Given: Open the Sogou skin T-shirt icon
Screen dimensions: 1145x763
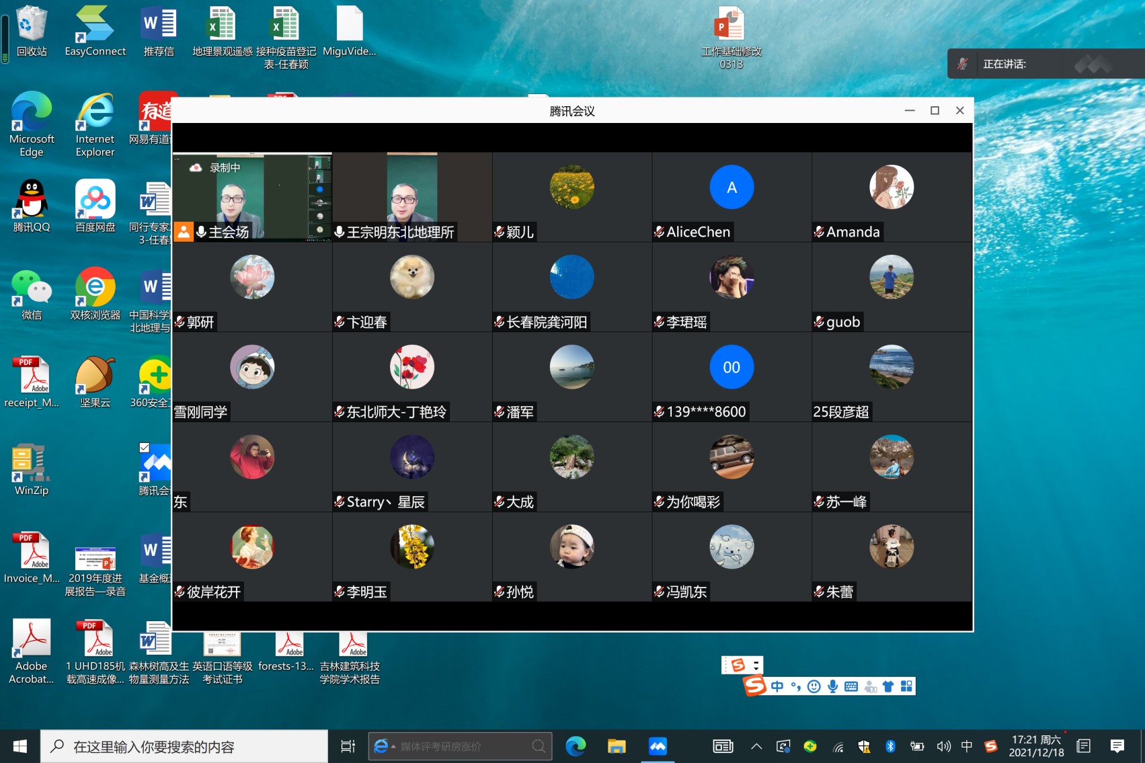Looking at the screenshot, I should [888, 686].
